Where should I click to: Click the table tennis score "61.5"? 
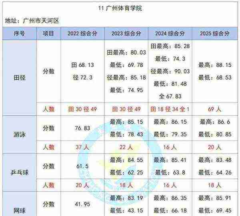tap(82, 166)
